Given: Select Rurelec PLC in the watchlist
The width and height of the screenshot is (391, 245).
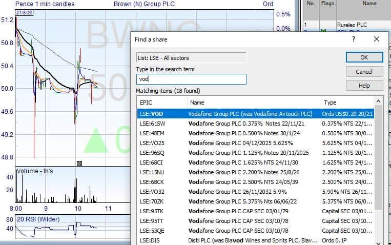Looking at the screenshot, I should [x=351, y=24].
